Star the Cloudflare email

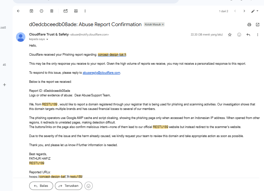(230, 35)
